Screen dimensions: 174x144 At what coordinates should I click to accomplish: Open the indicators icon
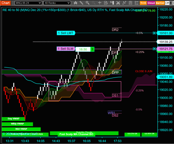[x=118, y=3]
